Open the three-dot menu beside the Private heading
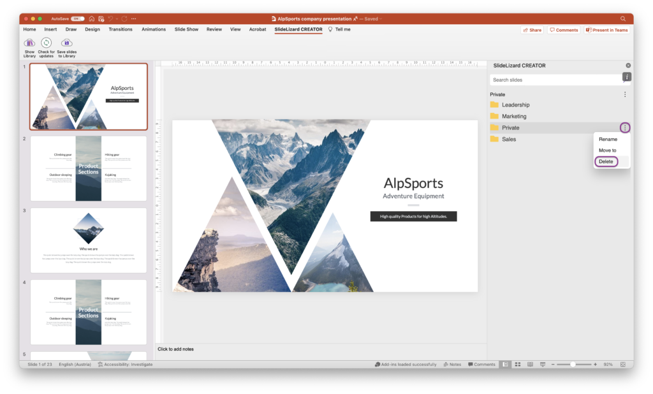This screenshot has width=653, height=394. tap(625, 94)
